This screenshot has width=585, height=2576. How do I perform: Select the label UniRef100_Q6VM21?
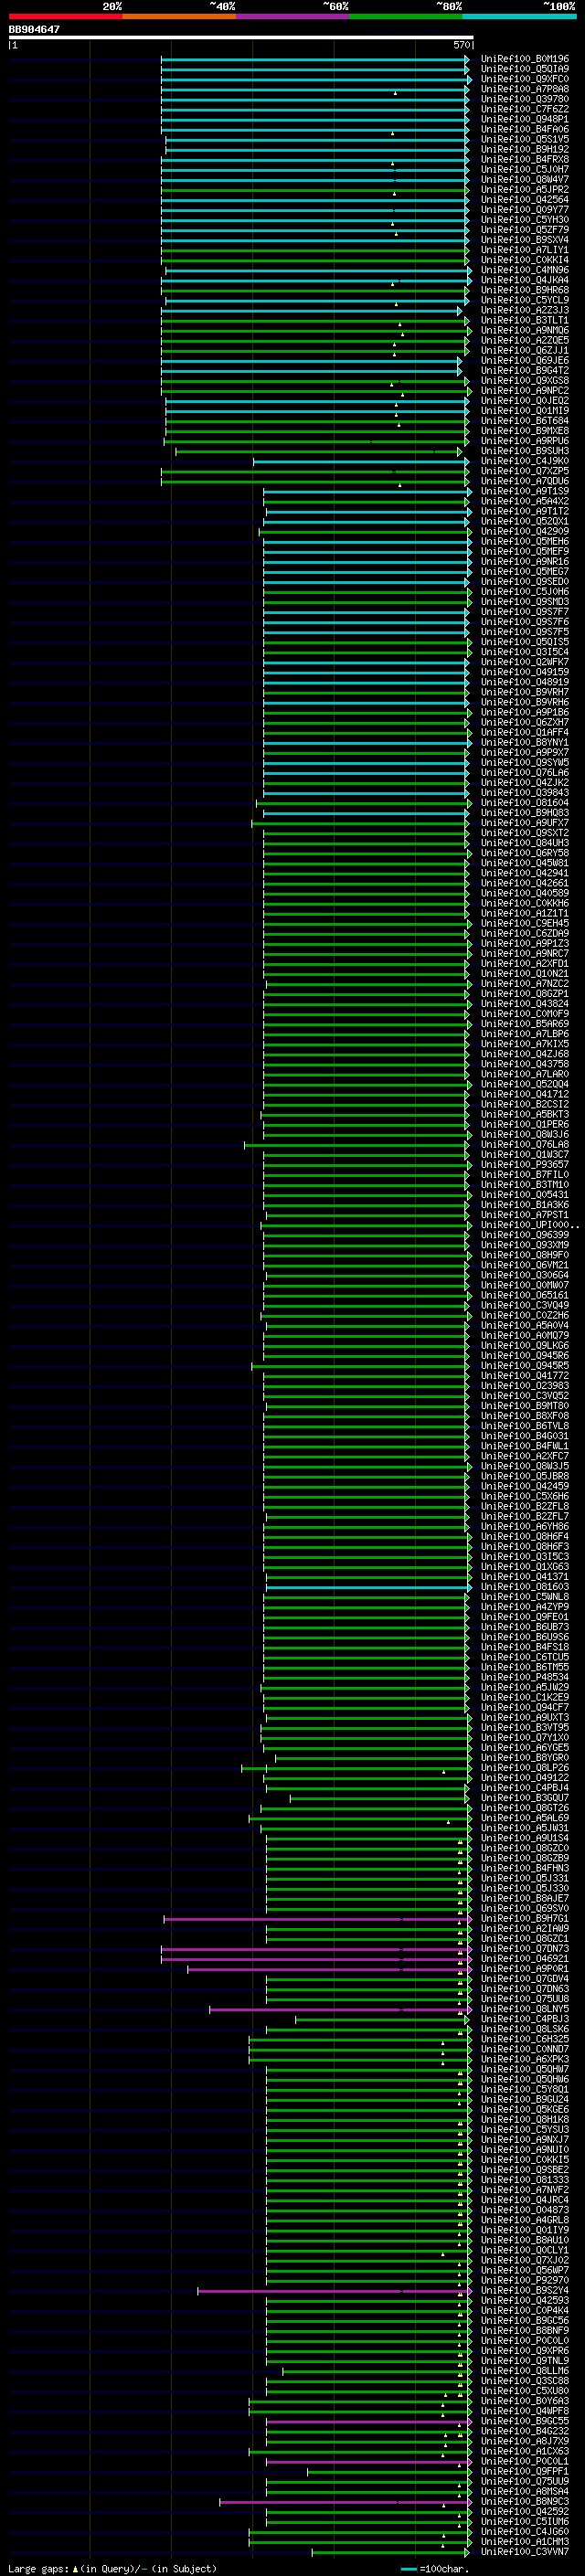click(x=525, y=1265)
